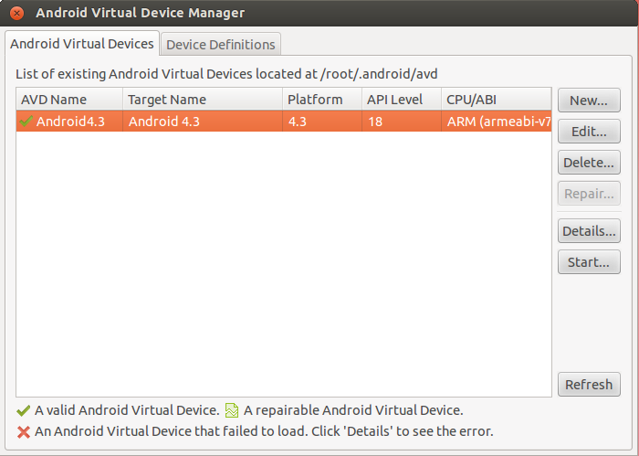Click the red failed-to-load legend icon
Image resolution: width=639 pixels, height=456 pixels.
tap(23, 431)
